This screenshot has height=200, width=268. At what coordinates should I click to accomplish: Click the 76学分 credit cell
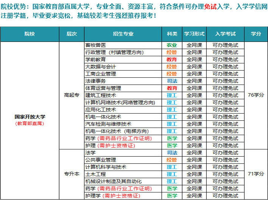point(256,95)
